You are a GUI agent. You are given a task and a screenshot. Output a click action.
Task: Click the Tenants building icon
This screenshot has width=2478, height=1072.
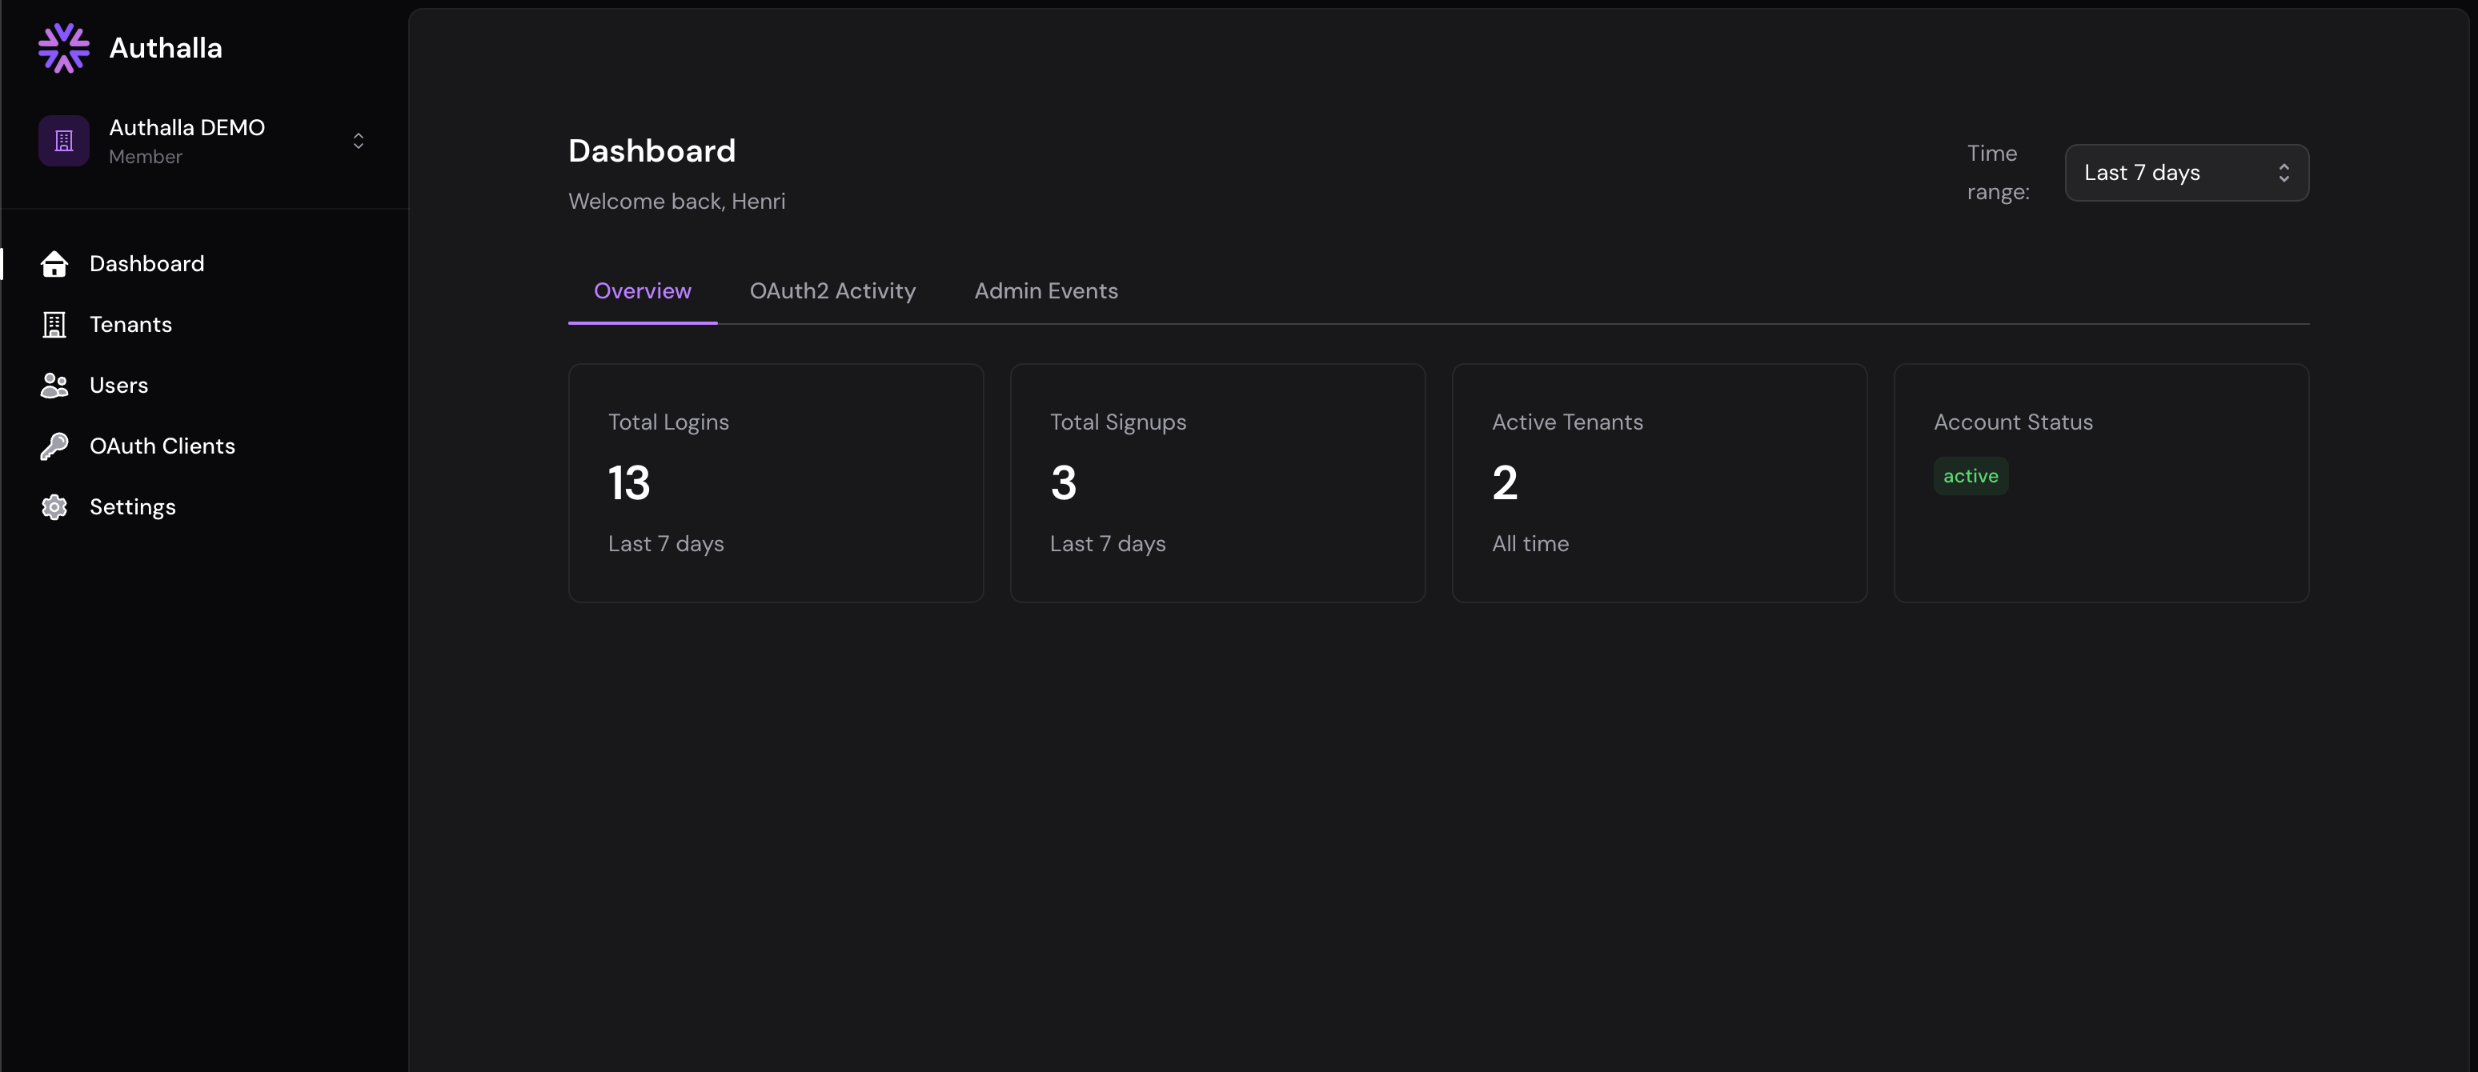pos(54,325)
